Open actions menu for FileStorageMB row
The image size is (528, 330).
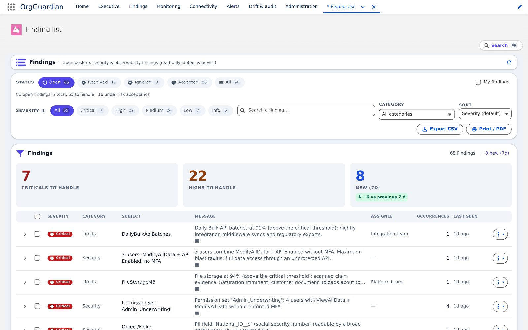pyautogui.click(x=500, y=282)
